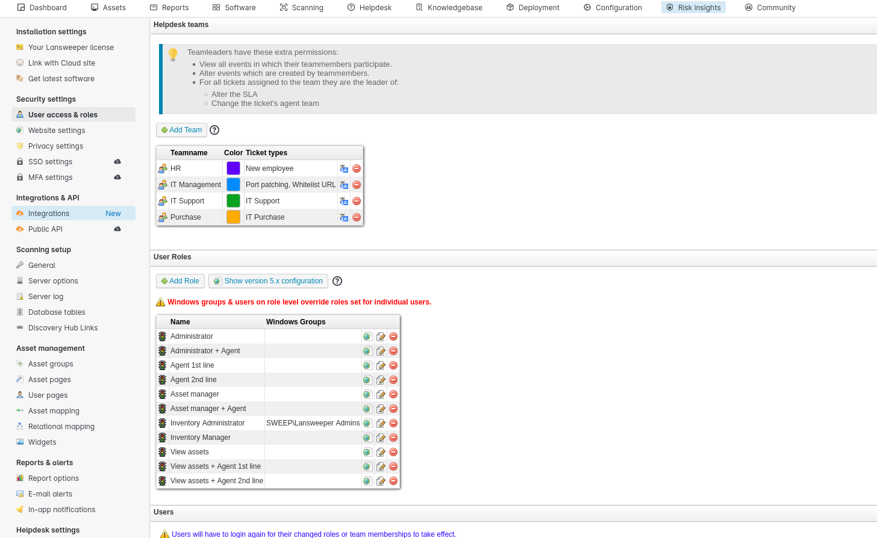This screenshot has width=877, height=538.
Task: Switch to the Helpdesk menu
Action: pos(370,8)
